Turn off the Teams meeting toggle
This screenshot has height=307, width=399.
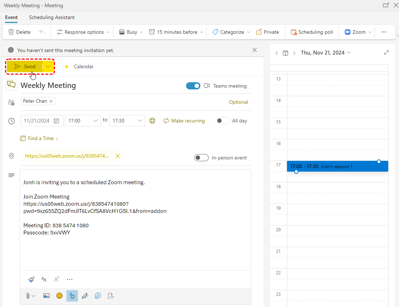tap(193, 86)
